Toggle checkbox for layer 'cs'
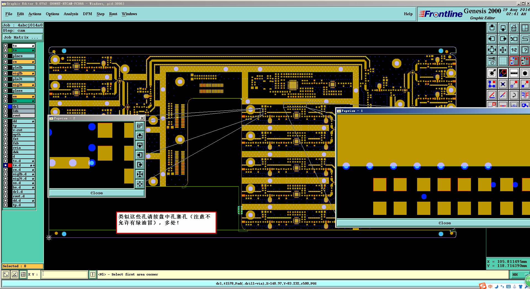 pos(6,62)
